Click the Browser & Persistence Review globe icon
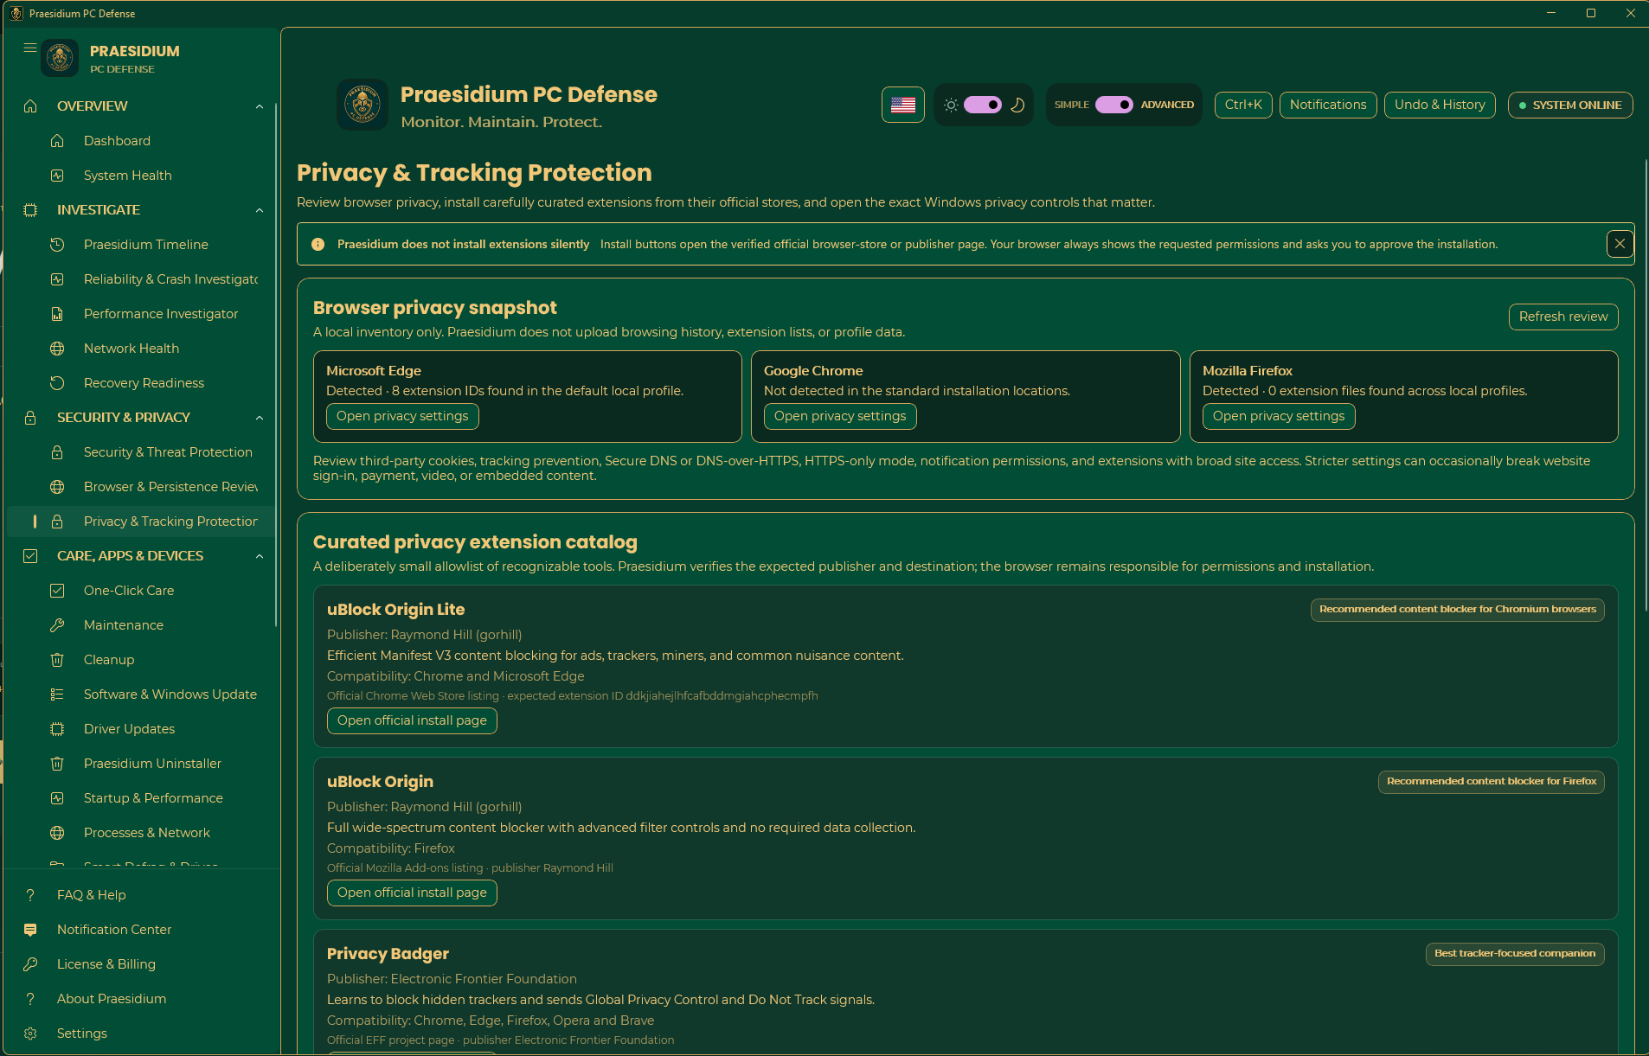 pos(57,487)
